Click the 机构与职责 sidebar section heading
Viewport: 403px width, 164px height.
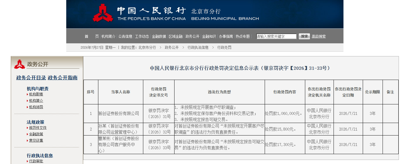coord(38,89)
